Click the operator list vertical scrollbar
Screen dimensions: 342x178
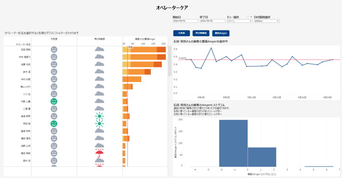[169, 61]
